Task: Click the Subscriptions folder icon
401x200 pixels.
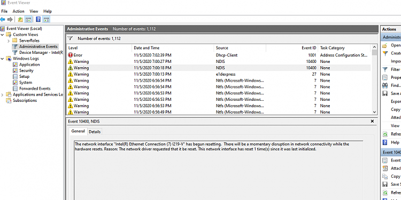Action: point(9,100)
